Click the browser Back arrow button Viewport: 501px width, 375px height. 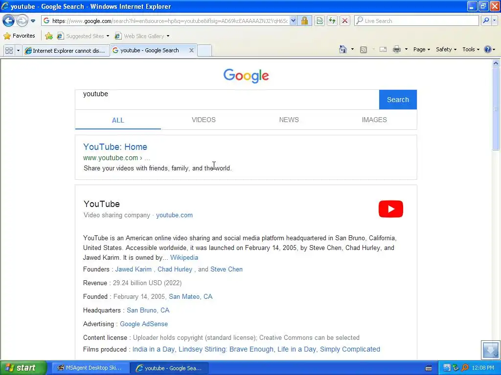[8, 21]
